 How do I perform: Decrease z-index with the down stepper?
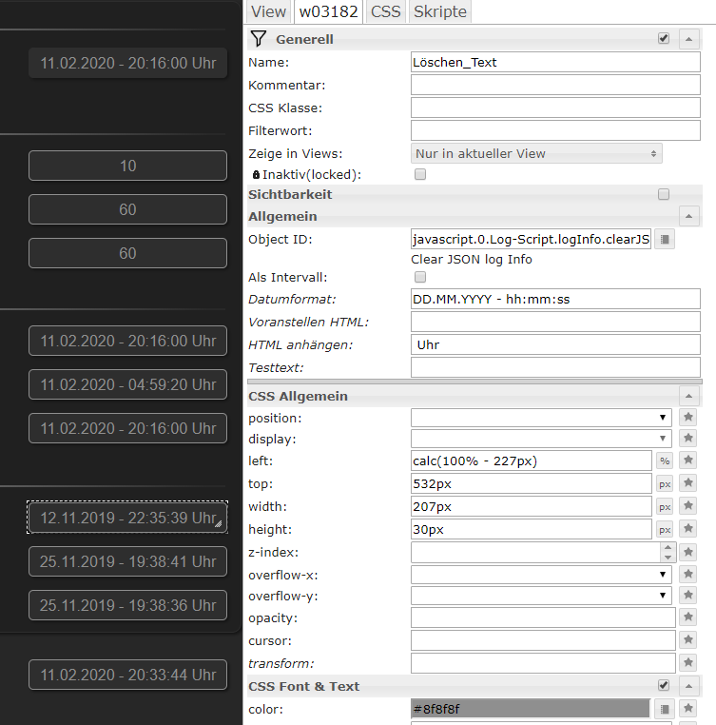pos(668,558)
